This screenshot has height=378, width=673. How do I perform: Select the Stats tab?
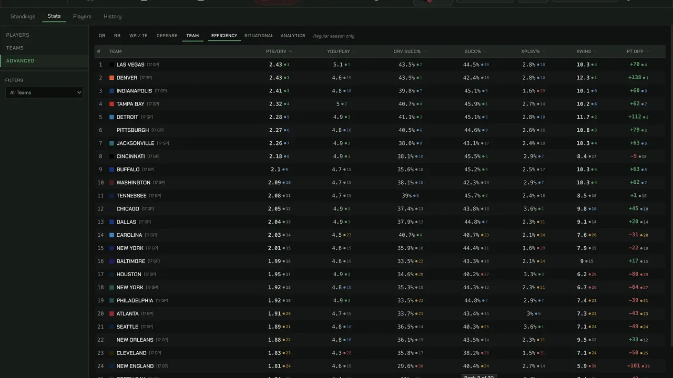[54, 16]
